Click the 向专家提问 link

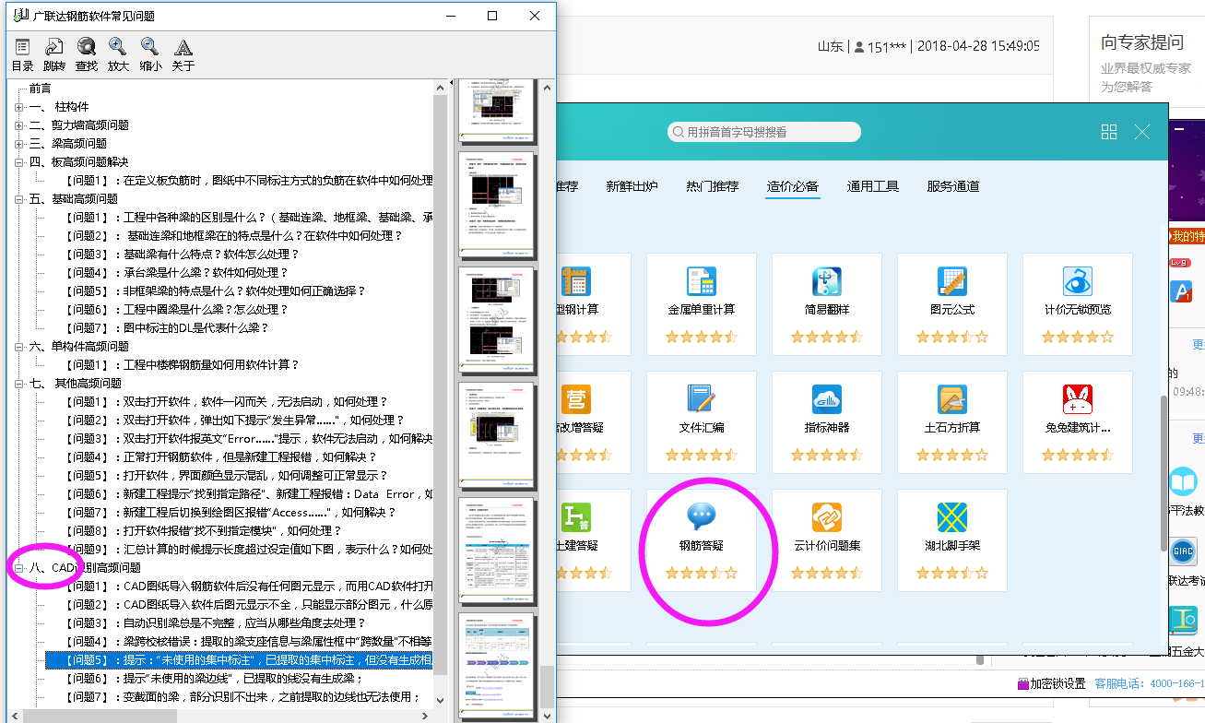tap(1142, 42)
